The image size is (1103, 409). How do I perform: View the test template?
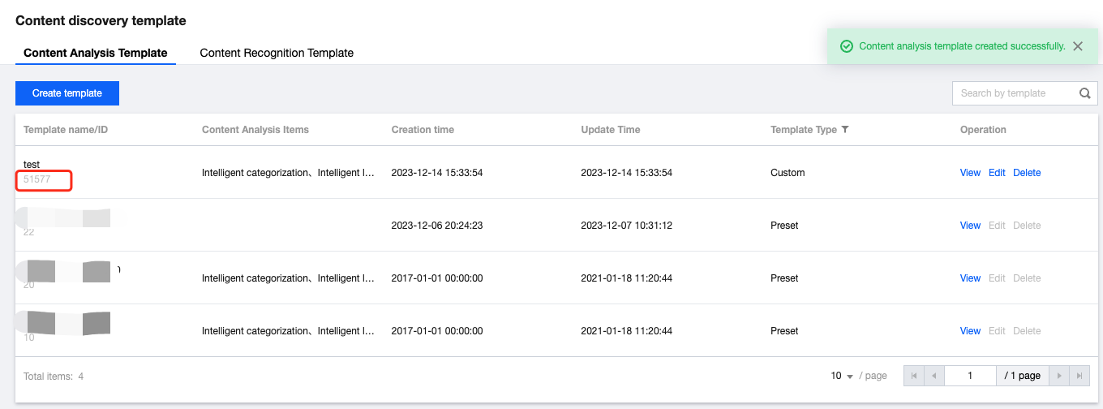pyautogui.click(x=970, y=173)
